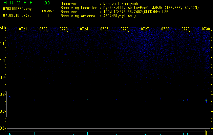The width and height of the screenshot is (213, 135).
Task: Click the 0.9 kHz axis label
Action: click(x=3, y=78)
